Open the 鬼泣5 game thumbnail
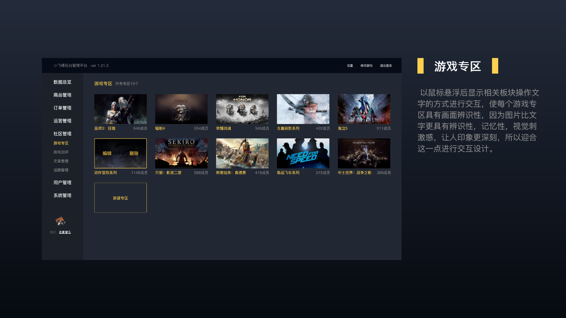Image resolution: width=566 pixels, height=318 pixels. 364,109
